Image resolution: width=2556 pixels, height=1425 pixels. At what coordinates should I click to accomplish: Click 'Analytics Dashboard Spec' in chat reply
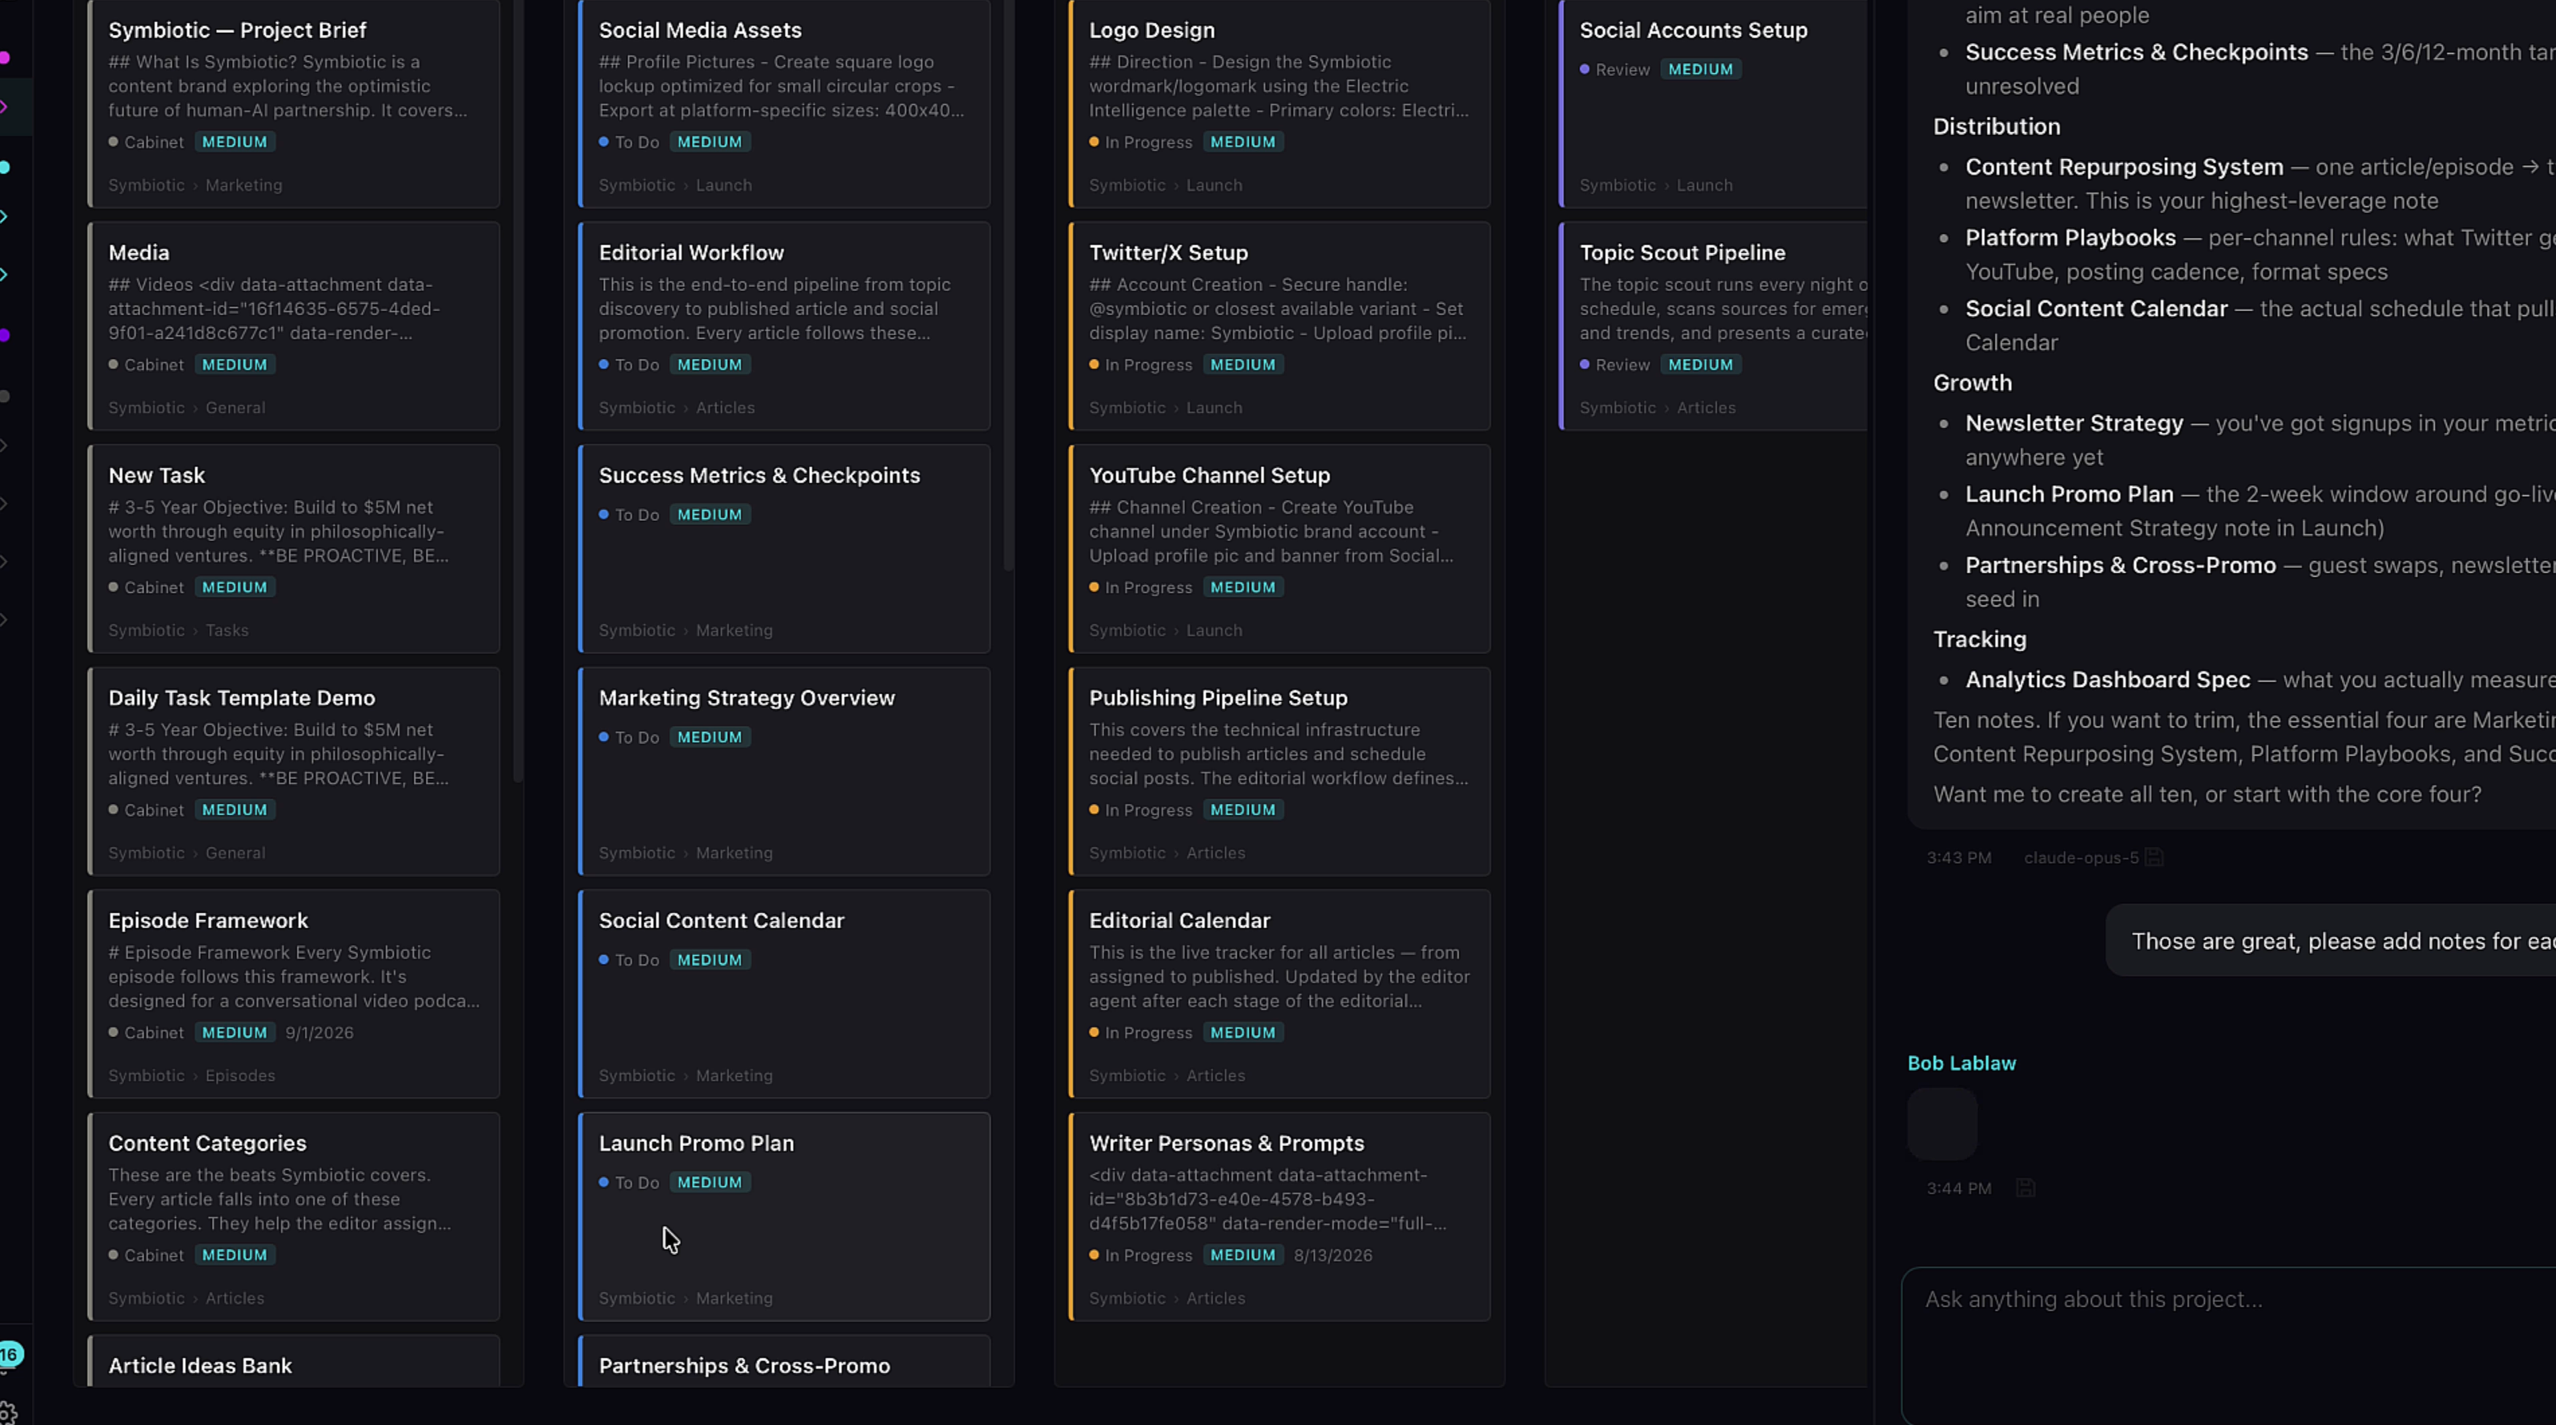2108,680
